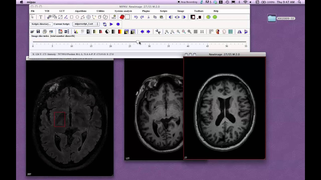Go to previous image slice arrow
This screenshot has width=321, height=180.
pos(142,31)
